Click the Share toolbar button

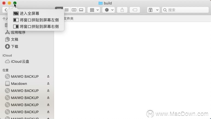pos(122,10)
